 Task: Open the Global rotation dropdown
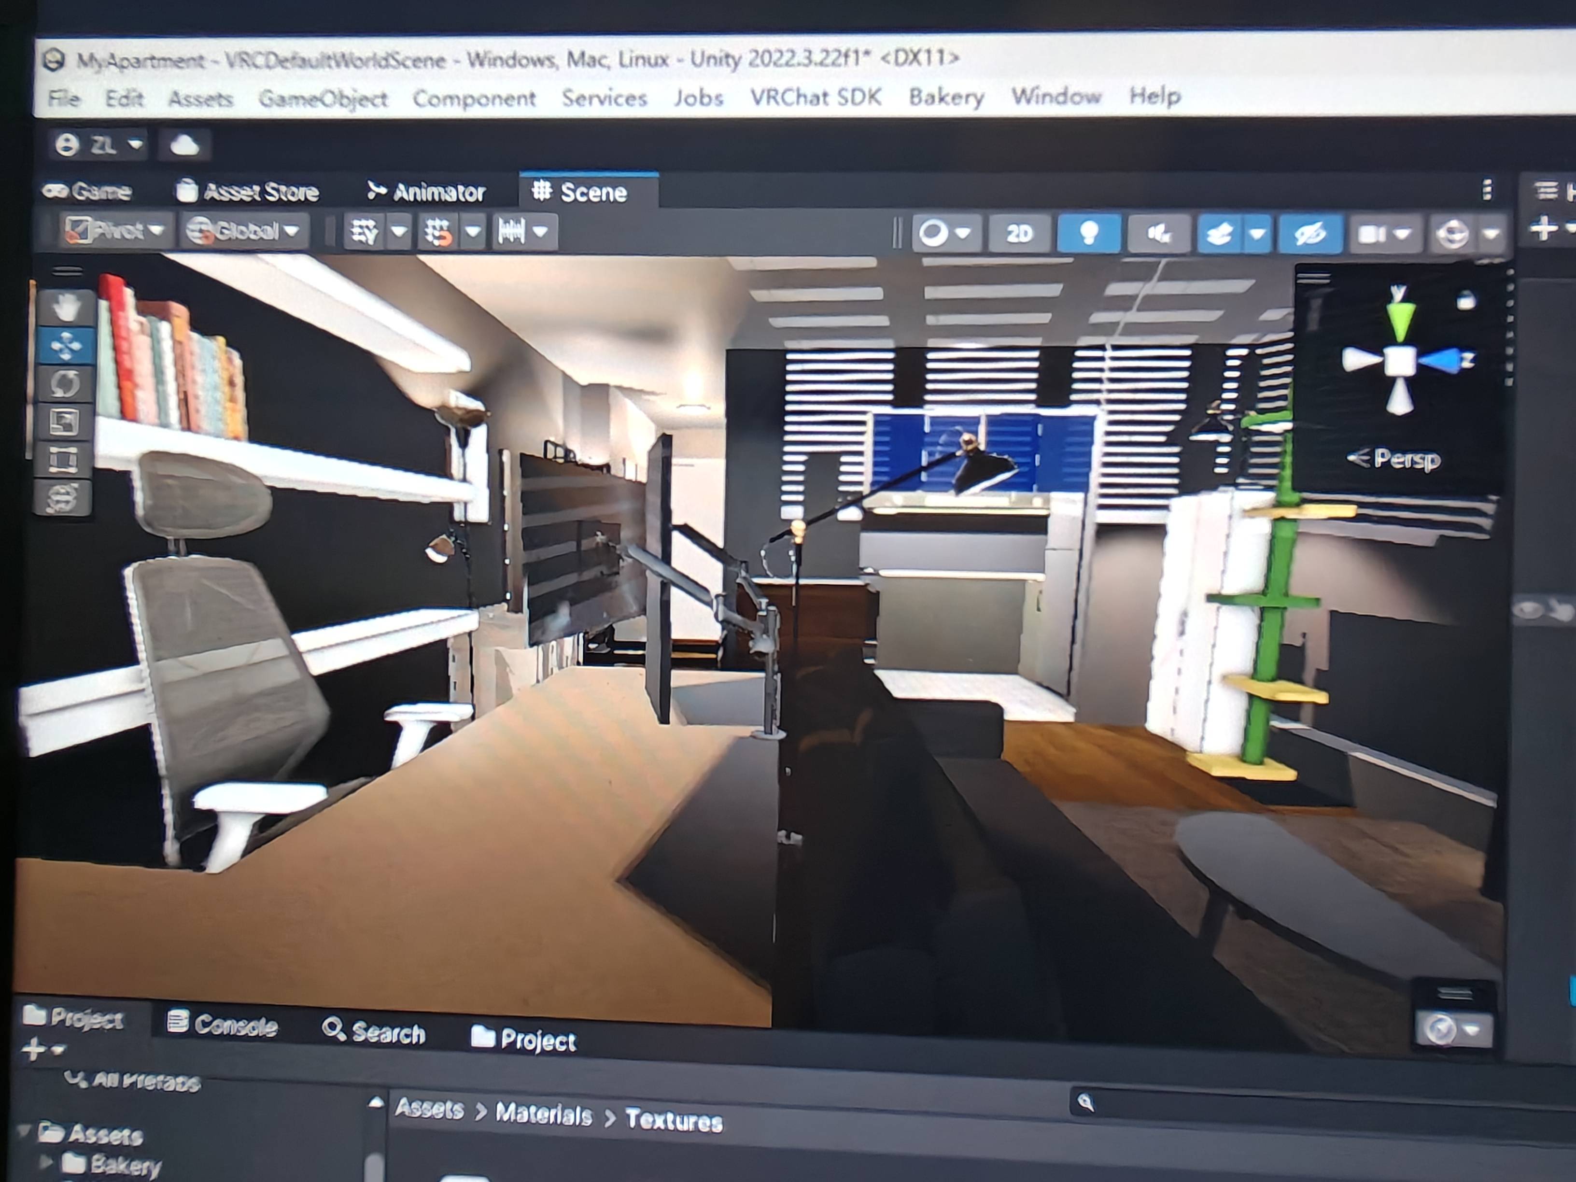244,231
